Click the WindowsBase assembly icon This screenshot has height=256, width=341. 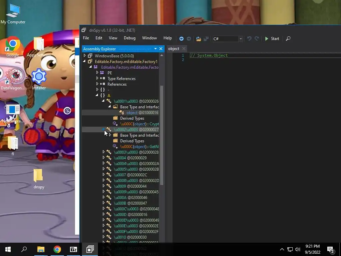[x=90, y=56]
